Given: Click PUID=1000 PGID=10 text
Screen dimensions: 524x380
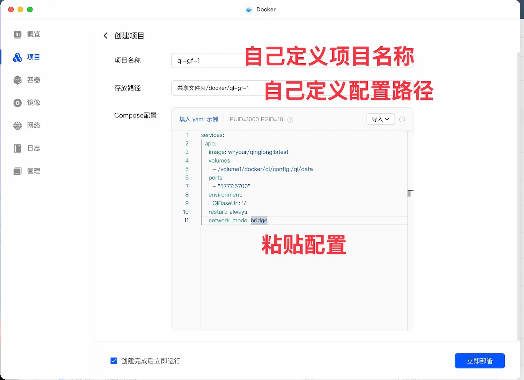Looking at the screenshot, I should coord(256,119).
